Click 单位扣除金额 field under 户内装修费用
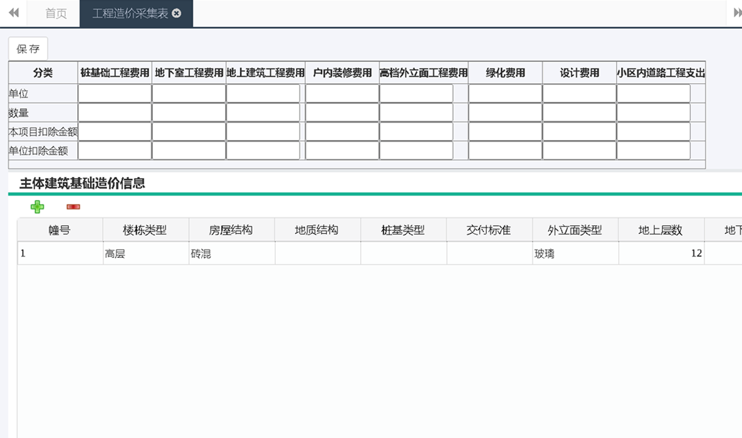Image resolution: width=742 pixels, height=438 pixels. (342, 150)
